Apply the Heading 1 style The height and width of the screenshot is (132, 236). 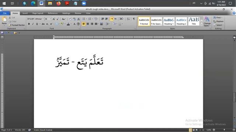169,21
